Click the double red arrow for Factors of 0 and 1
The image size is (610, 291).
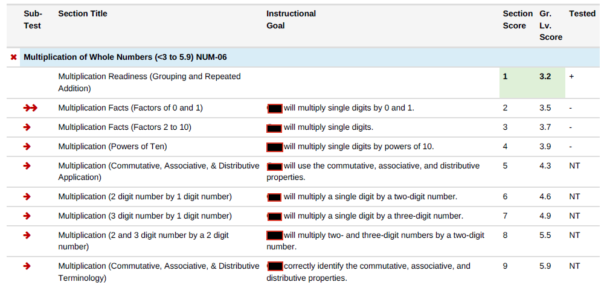coord(30,108)
